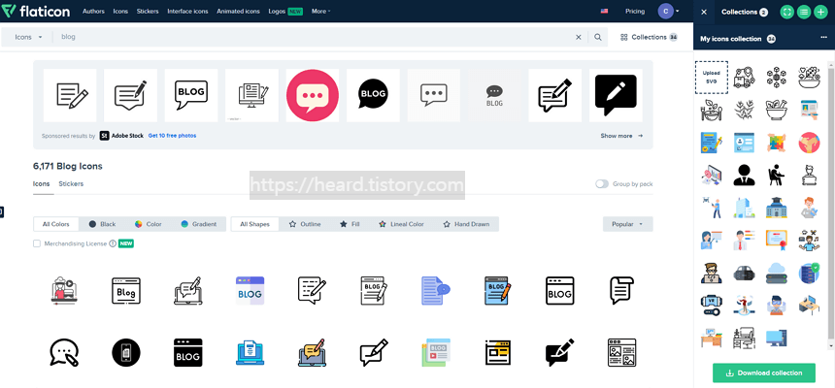Select the certificate diploma collection icon
Screen dimensions: 835x388
pos(777,240)
